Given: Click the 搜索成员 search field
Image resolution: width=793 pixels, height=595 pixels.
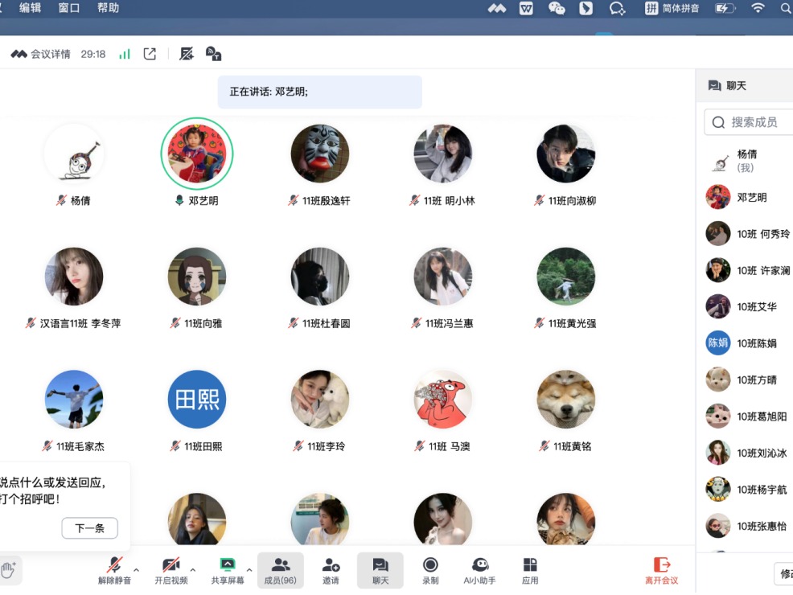Looking at the screenshot, I should pos(749,122).
